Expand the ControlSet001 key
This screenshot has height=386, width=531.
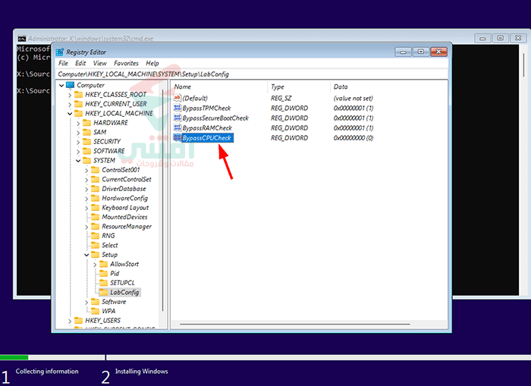tap(86, 171)
